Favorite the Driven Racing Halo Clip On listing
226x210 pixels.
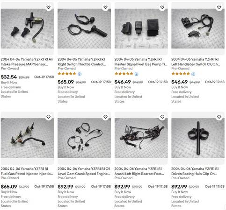coord(219,117)
